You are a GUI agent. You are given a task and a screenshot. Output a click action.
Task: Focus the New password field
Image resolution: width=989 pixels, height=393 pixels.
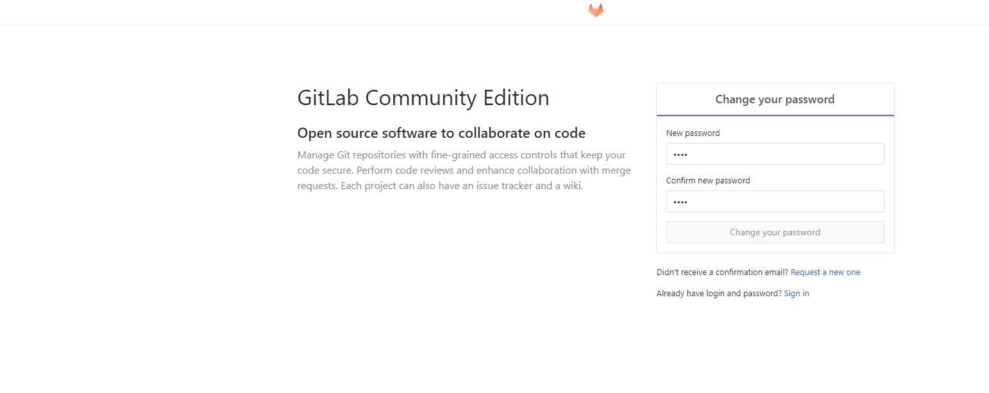[x=775, y=154]
